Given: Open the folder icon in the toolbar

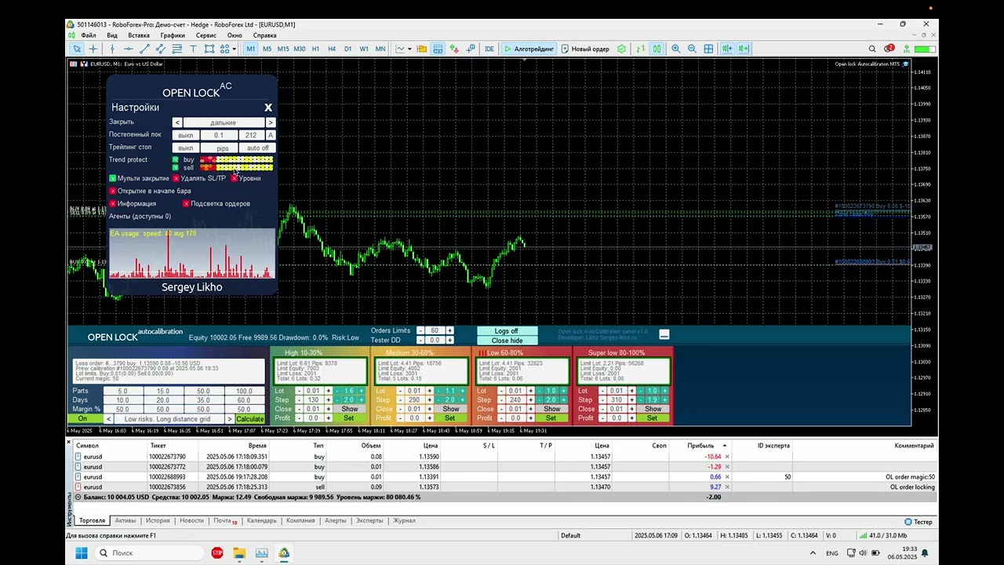Looking at the screenshot, I should [x=422, y=49].
